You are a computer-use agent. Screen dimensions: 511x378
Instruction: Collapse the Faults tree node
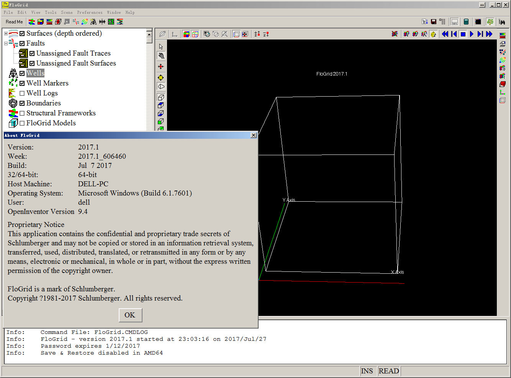6,43
